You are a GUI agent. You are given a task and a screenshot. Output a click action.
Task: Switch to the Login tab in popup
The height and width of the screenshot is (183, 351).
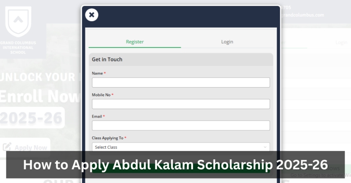[x=227, y=42]
